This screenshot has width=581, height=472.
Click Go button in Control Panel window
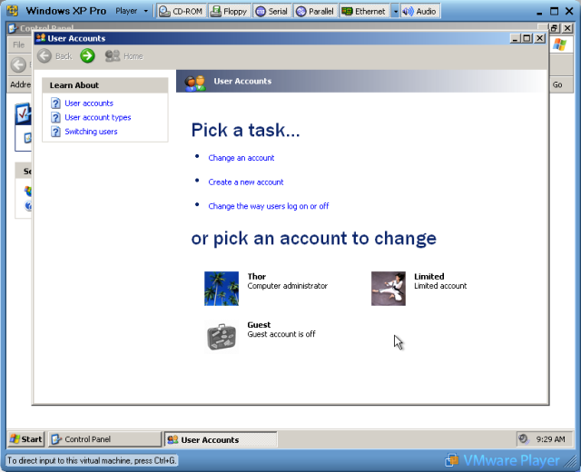pos(557,84)
